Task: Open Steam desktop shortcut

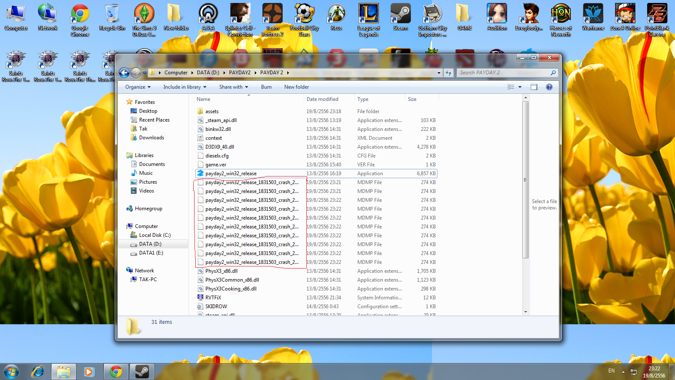Action: pyautogui.click(x=400, y=17)
